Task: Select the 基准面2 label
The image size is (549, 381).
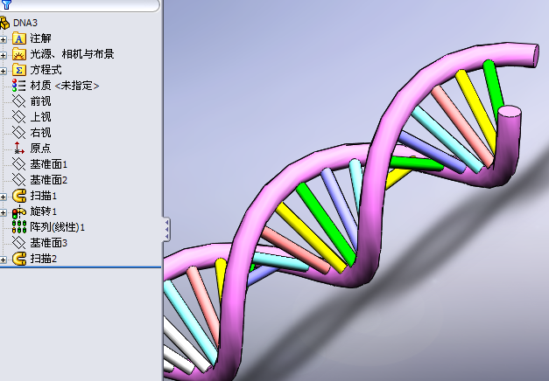Action: click(49, 180)
